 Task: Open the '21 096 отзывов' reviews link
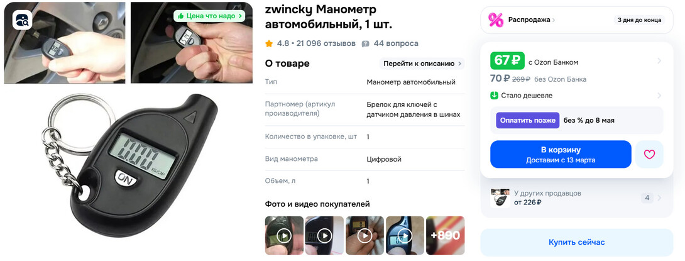pyautogui.click(x=326, y=44)
